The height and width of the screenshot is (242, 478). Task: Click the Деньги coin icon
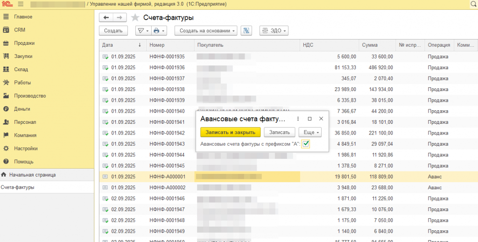pyautogui.click(x=6, y=109)
